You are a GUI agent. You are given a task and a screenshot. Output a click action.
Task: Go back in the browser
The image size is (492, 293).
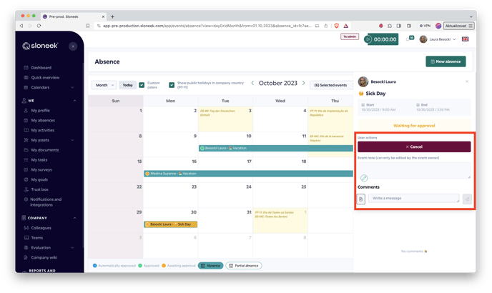pyautogui.click(x=21, y=26)
